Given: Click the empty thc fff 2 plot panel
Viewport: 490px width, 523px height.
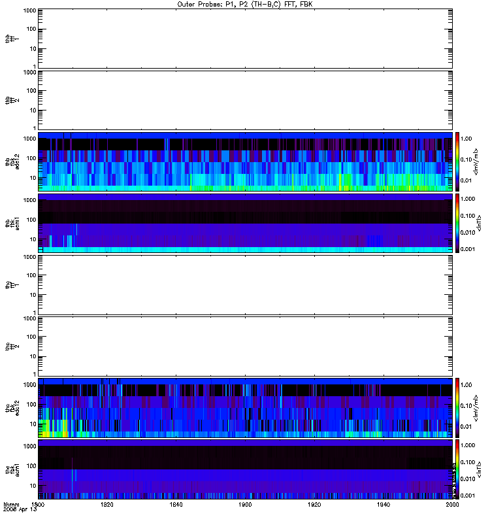Looking at the screenshot, I should [x=245, y=346].
